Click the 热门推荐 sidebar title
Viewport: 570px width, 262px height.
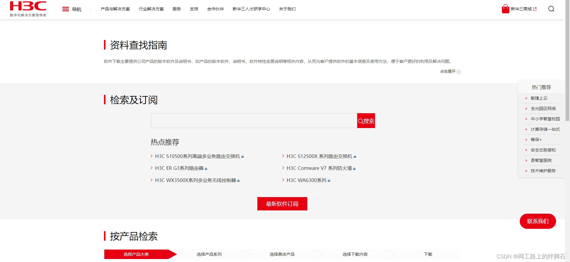pos(541,87)
